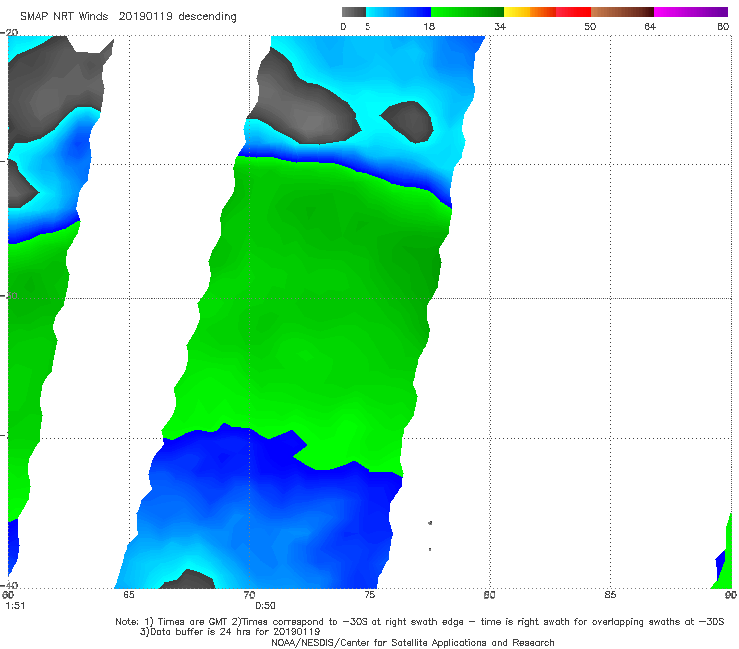Screen dimensions: 739x649
Task: Click the latitude axis label "-20"
Action: [9, 33]
